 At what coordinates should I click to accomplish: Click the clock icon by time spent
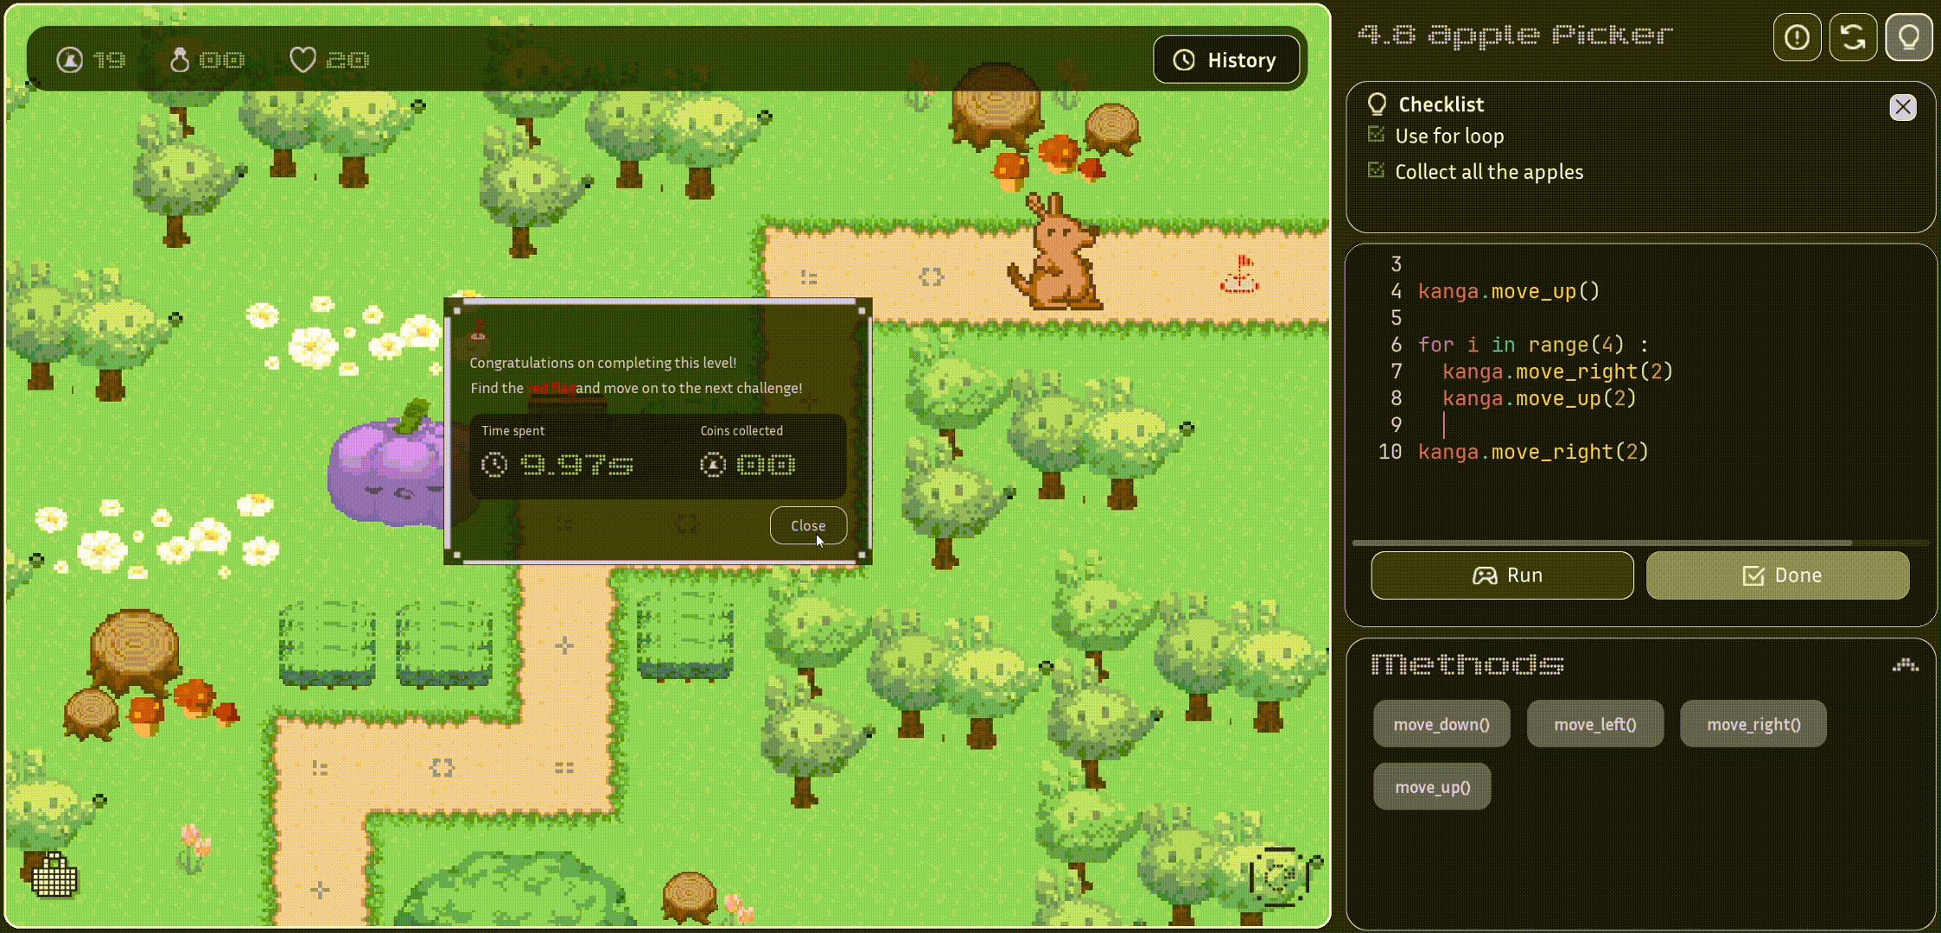(494, 465)
